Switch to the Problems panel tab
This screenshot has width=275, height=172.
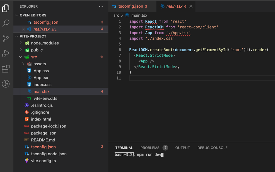150,148
